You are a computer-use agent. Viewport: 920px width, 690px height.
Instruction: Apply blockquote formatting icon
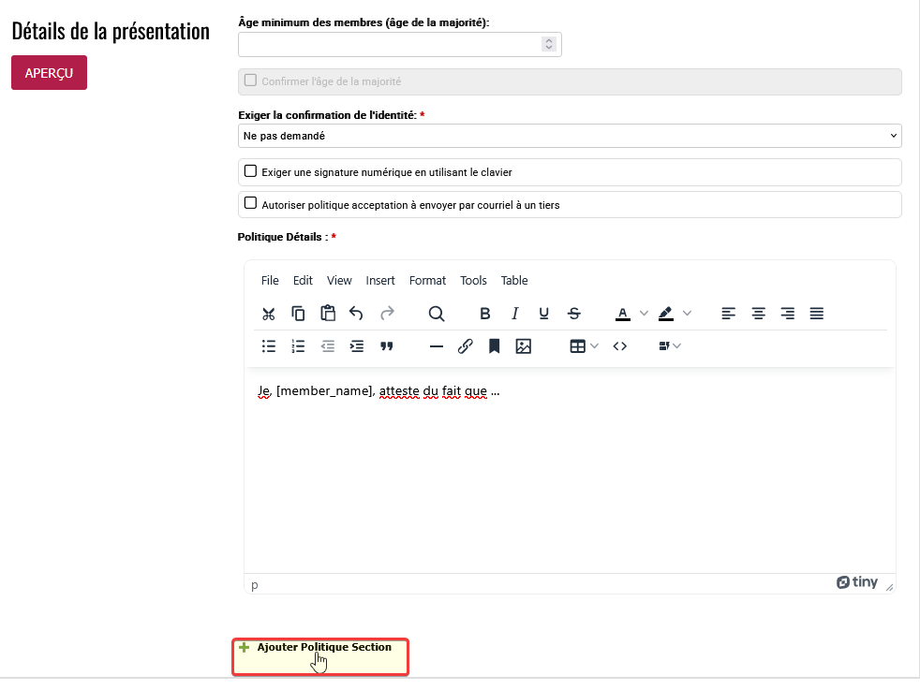click(x=386, y=346)
